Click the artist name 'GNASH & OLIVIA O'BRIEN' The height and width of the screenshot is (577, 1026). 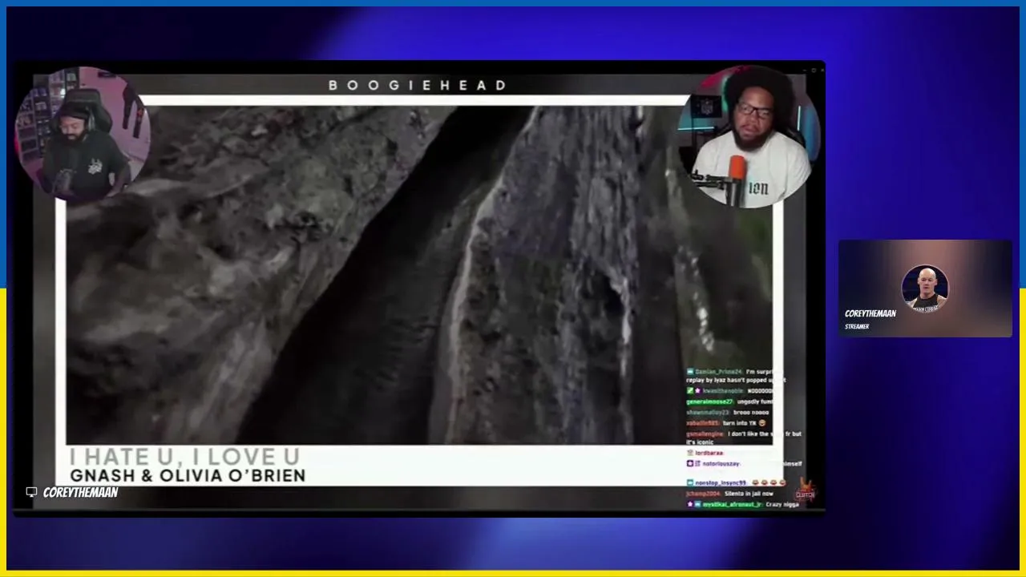pos(188,475)
